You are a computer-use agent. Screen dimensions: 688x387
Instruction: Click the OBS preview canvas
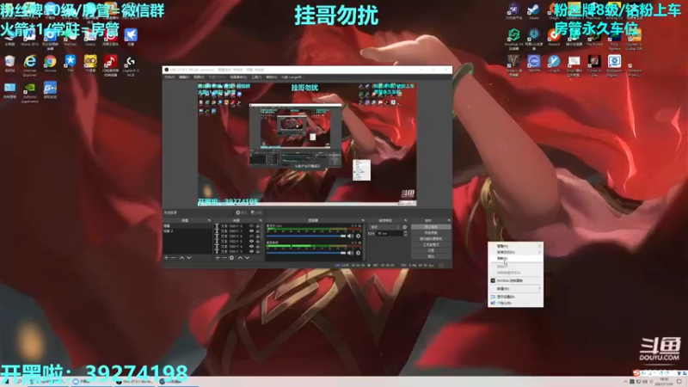(x=307, y=144)
